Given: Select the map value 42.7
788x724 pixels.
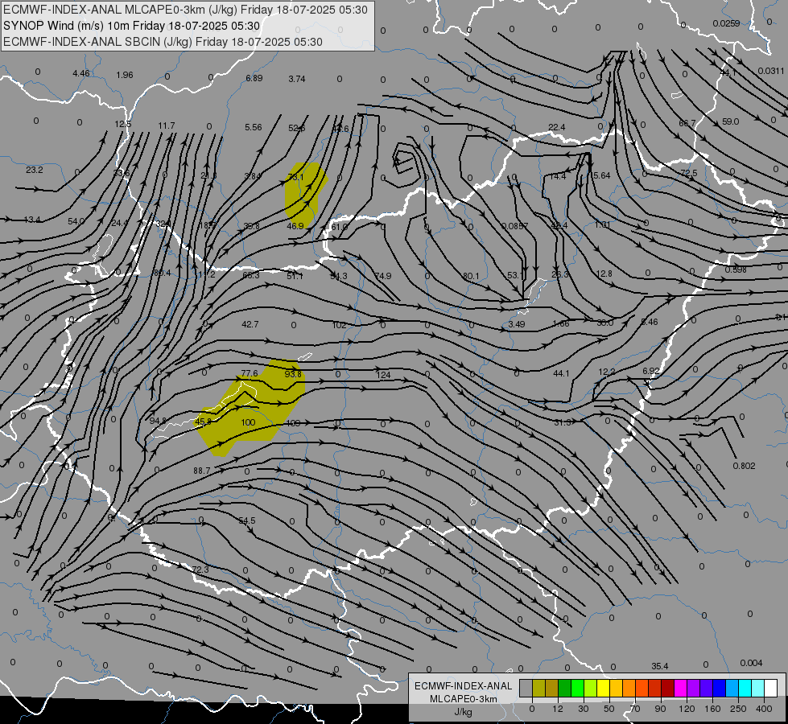Looking at the screenshot, I should point(250,324).
